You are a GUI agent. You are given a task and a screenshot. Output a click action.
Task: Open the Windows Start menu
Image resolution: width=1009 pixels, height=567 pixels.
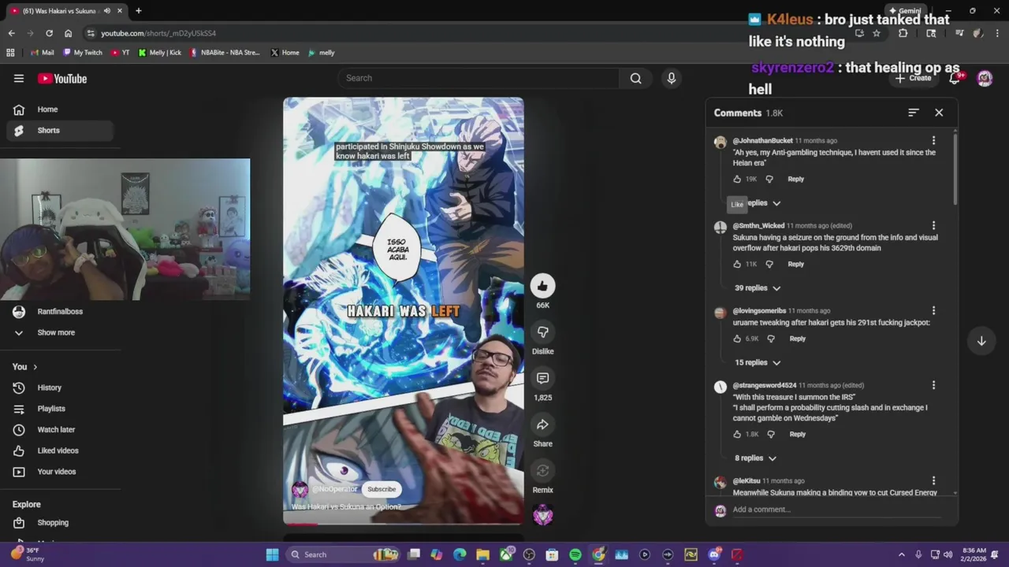(272, 554)
